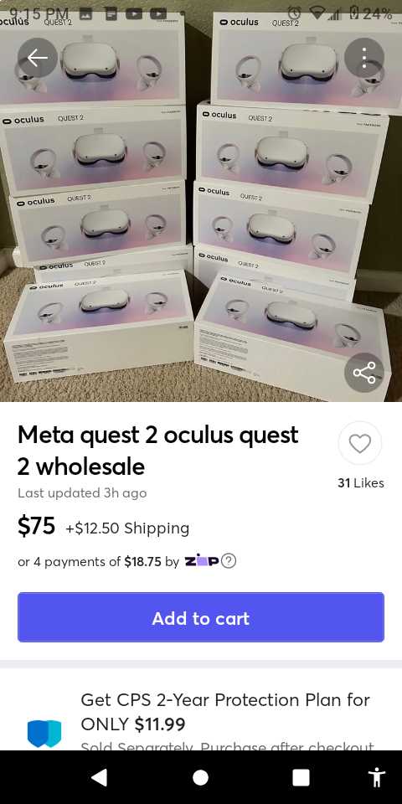Viewport: 402px width, 804px height.
Task: Tap the back arrow button
Action: [x=38, y=58]
